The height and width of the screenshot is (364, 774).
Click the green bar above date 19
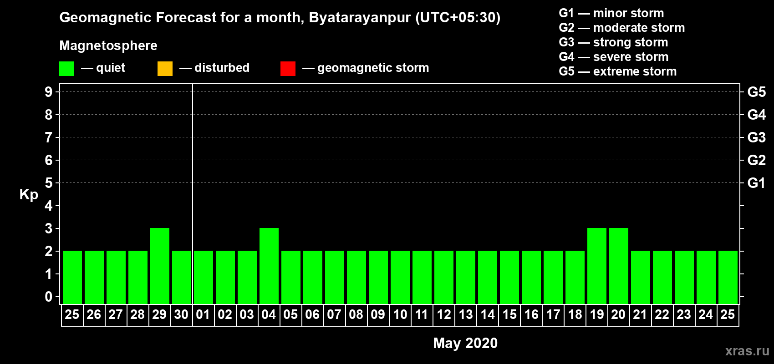597,266
